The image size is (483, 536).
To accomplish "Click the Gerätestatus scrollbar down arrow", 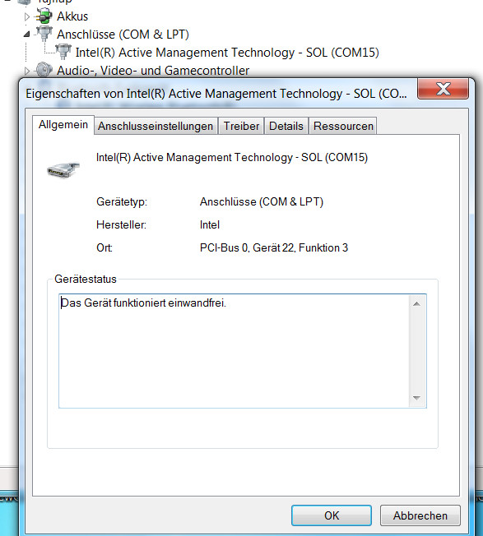I will [x=416, y=398].
